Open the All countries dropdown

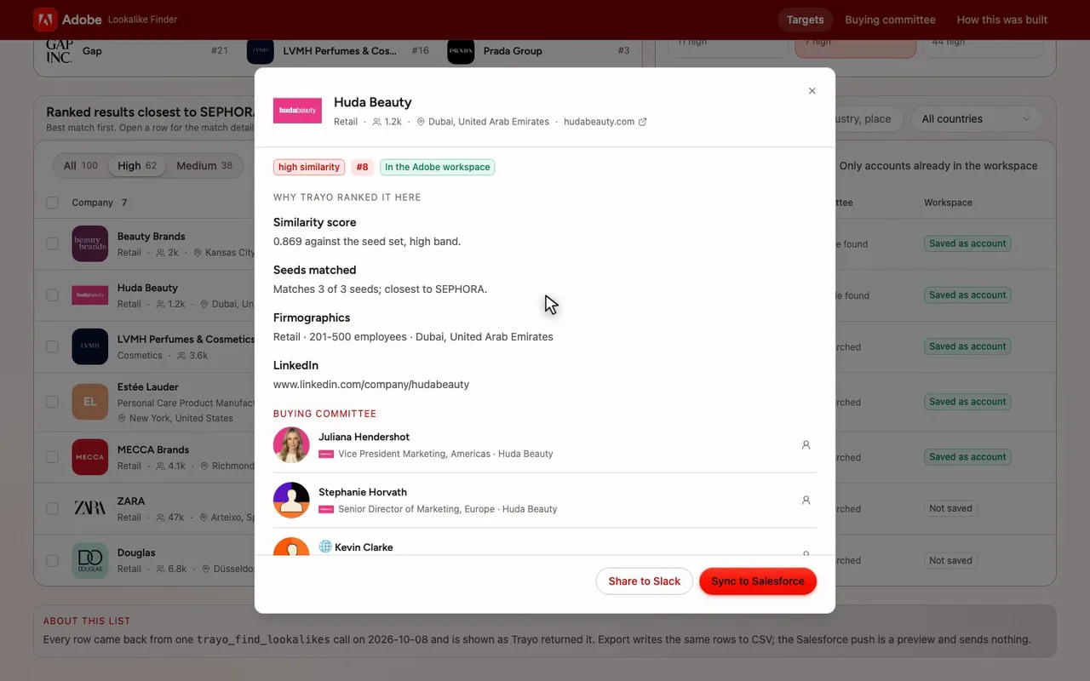(977, 119)
